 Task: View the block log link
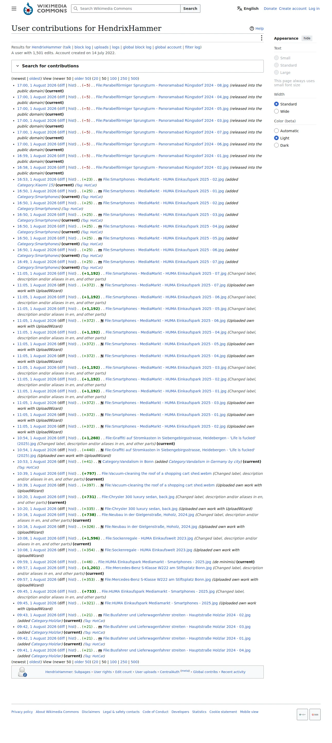coord(82,47)
